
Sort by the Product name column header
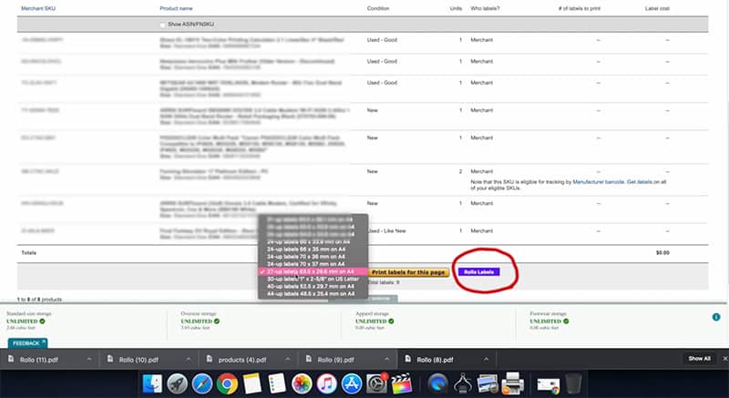click(x=176, y=8)
